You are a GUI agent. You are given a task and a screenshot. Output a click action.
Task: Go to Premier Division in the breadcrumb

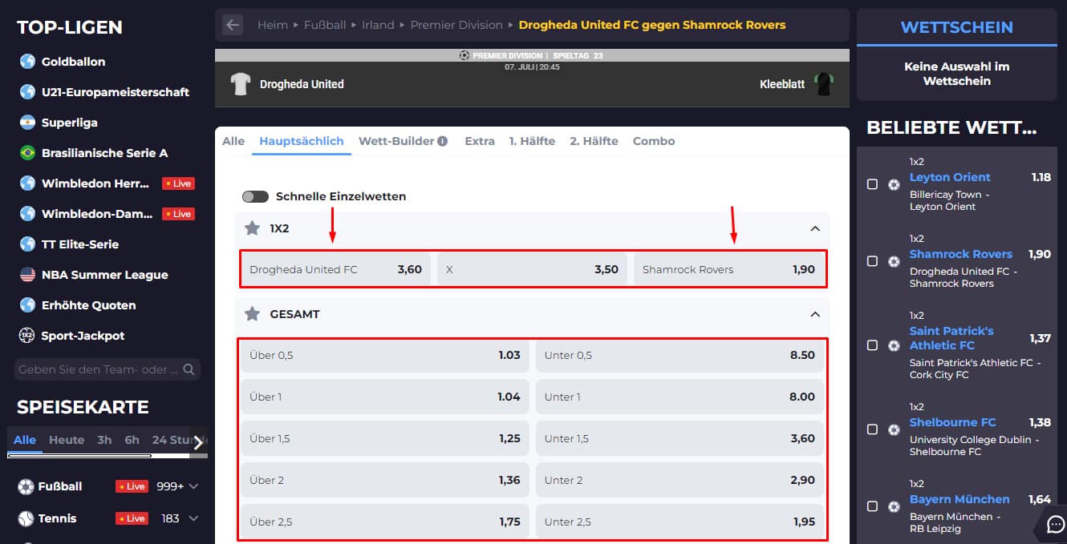456,25
